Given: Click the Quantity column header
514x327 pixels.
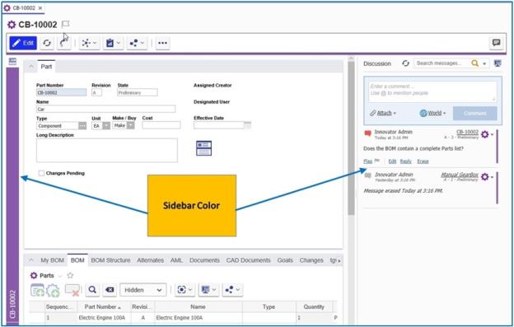Looking at the screenshot, I should [314, 306].
